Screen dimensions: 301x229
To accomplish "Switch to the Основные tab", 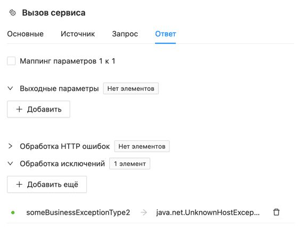I will (26, 34).
